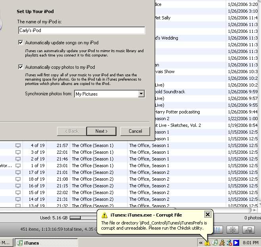Select The Office (Season 2) at 21:08 row
The height and width of the screenshot is (247, 261).
pos(93,179)
